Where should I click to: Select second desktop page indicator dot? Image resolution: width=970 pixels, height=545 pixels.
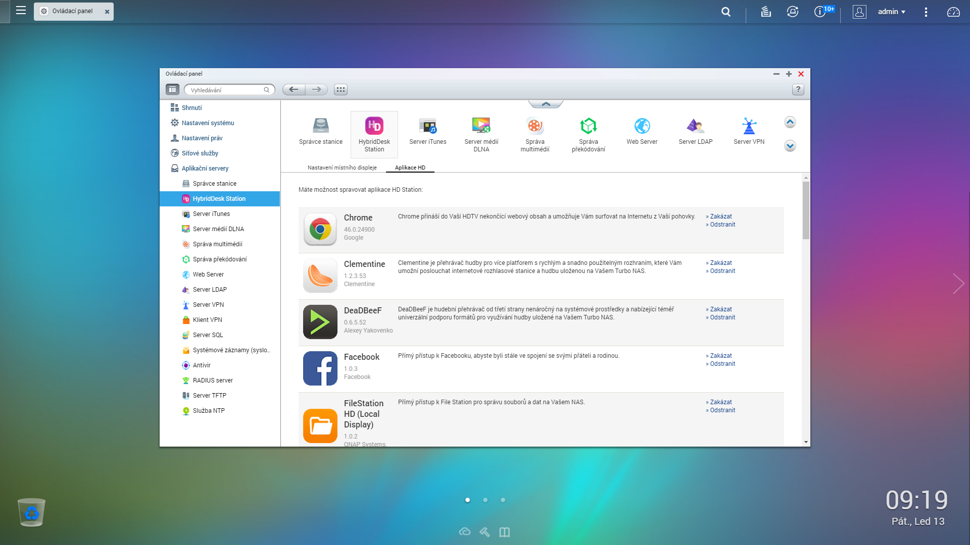pos(485,500)
